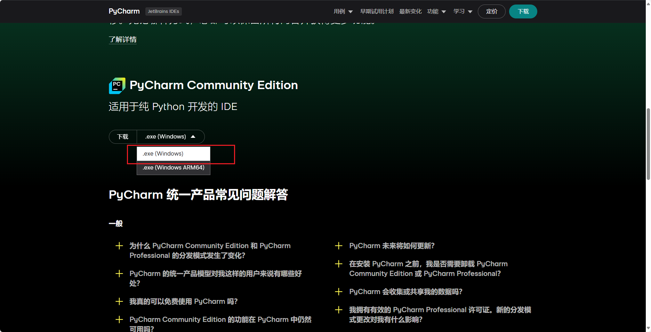Click the page vertical scrollbar thumb
This screenshot has height=332, width=651.
click(648, 144)
